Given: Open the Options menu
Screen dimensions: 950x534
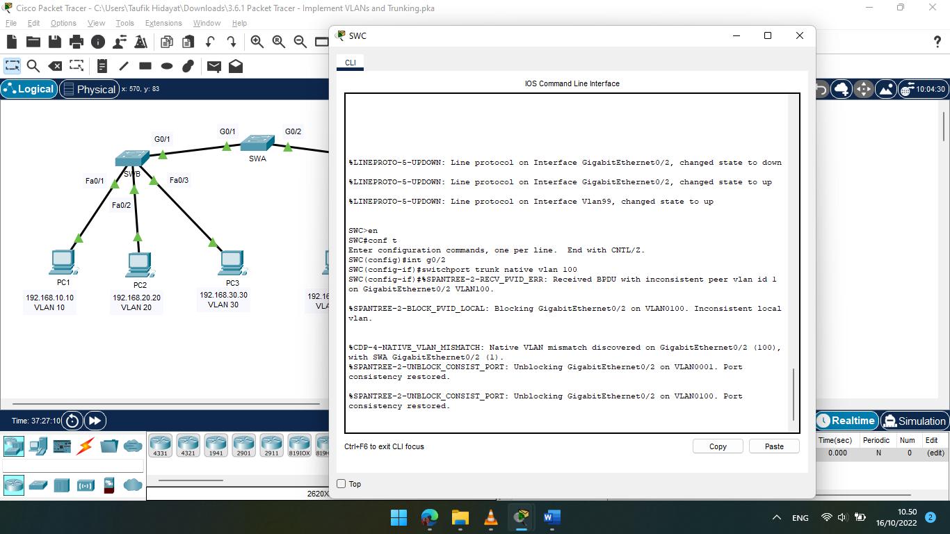Looking at the screenshot, I should (63, 23).
